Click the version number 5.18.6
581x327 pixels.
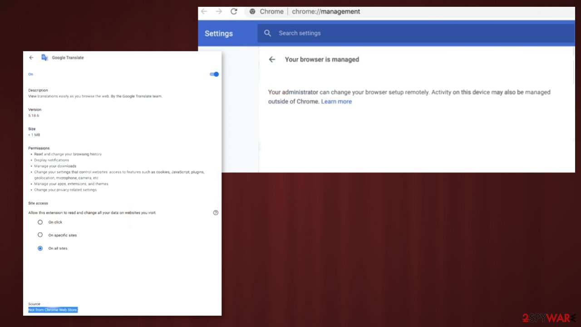click(x=34, y=116)
